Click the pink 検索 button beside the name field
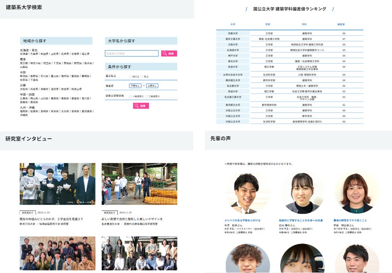 click(x=169, y=54)
